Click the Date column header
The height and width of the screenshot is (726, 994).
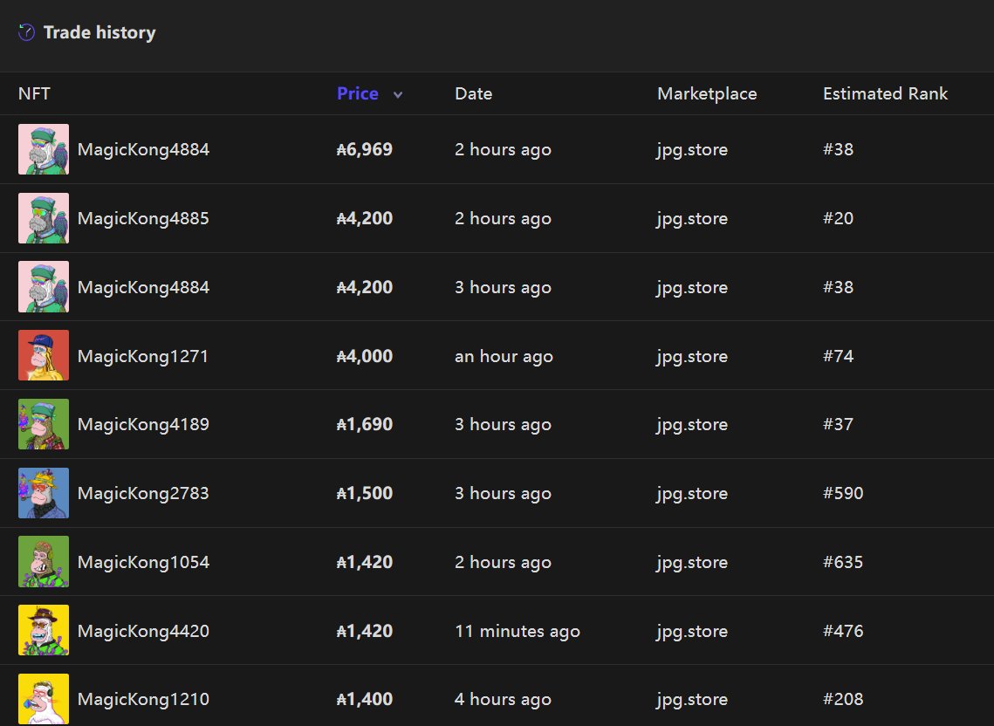pos(474,94)
